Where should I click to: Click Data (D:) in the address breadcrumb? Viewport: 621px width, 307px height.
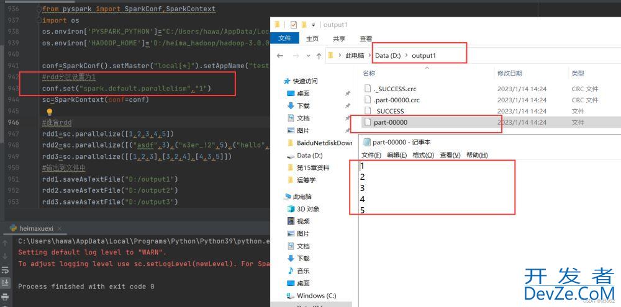pos(388,56)
